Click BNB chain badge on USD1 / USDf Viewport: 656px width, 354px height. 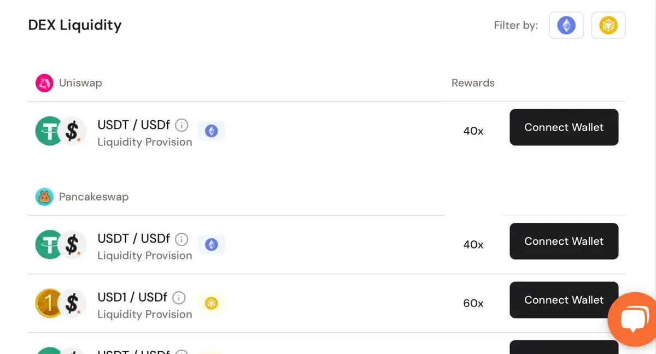pyautogui.click(x=212, y=303)
